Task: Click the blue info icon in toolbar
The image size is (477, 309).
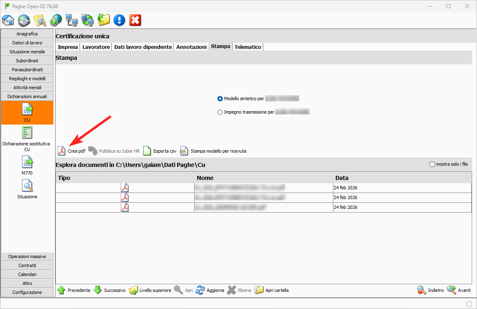Action: click(119, 20)
